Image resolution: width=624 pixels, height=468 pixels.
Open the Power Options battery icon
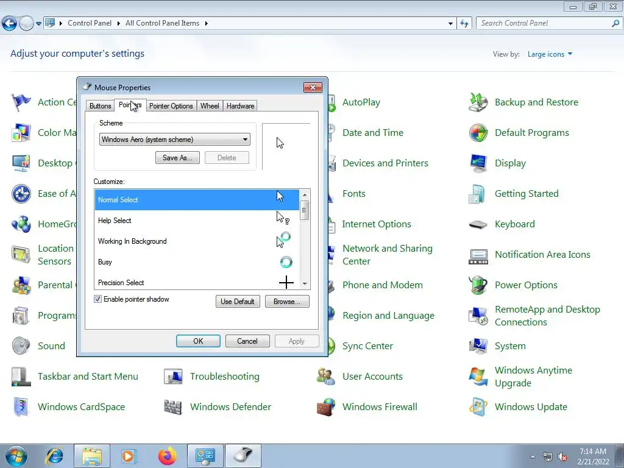pyautogui.click(x=478, y=285)
